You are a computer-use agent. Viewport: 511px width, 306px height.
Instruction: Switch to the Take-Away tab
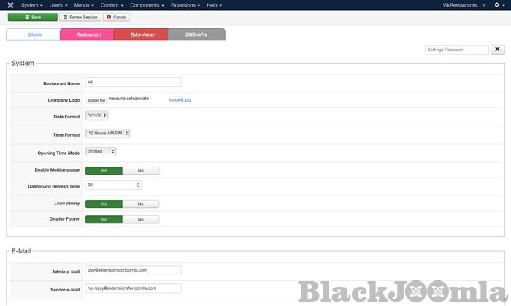click(140, 34)
